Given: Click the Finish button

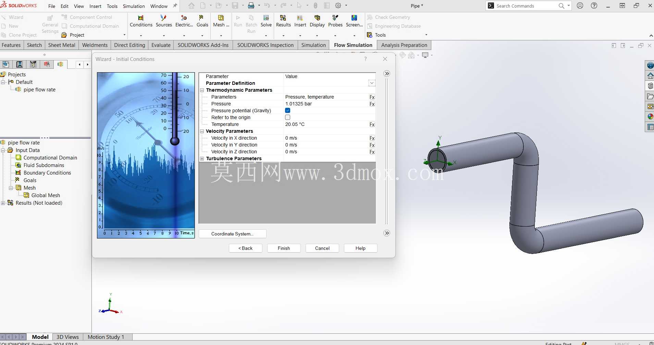Looking at the screenshot, I should tap(284, 248).
